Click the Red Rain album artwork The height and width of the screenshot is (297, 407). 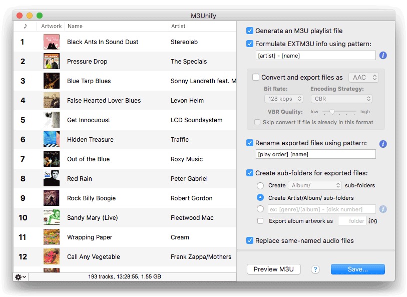point(52,179)
